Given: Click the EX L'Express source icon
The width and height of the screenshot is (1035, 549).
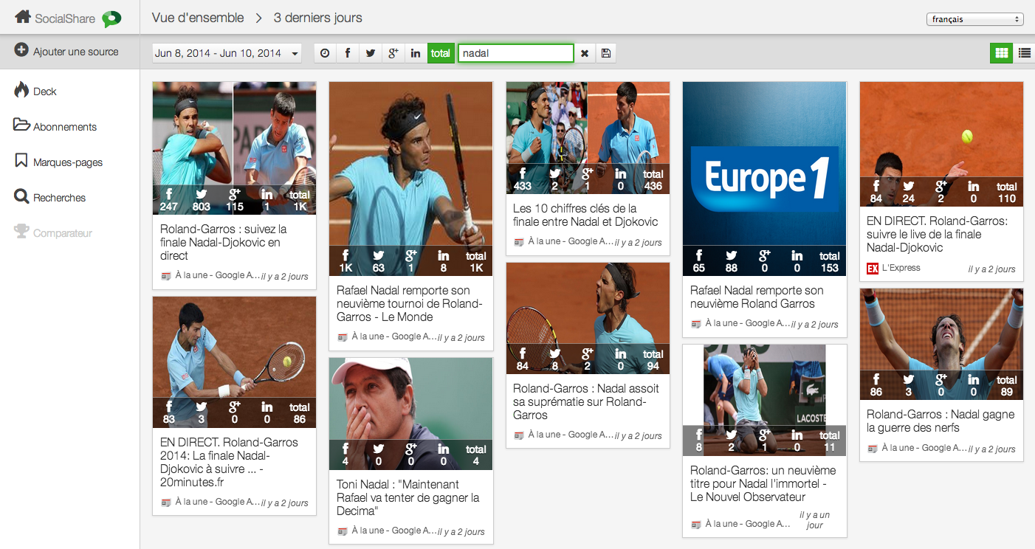Looking at the screenshot, I should 873,269.
